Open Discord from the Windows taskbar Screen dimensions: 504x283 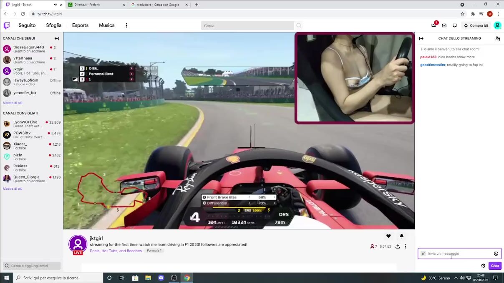click(x=161, y=278)
